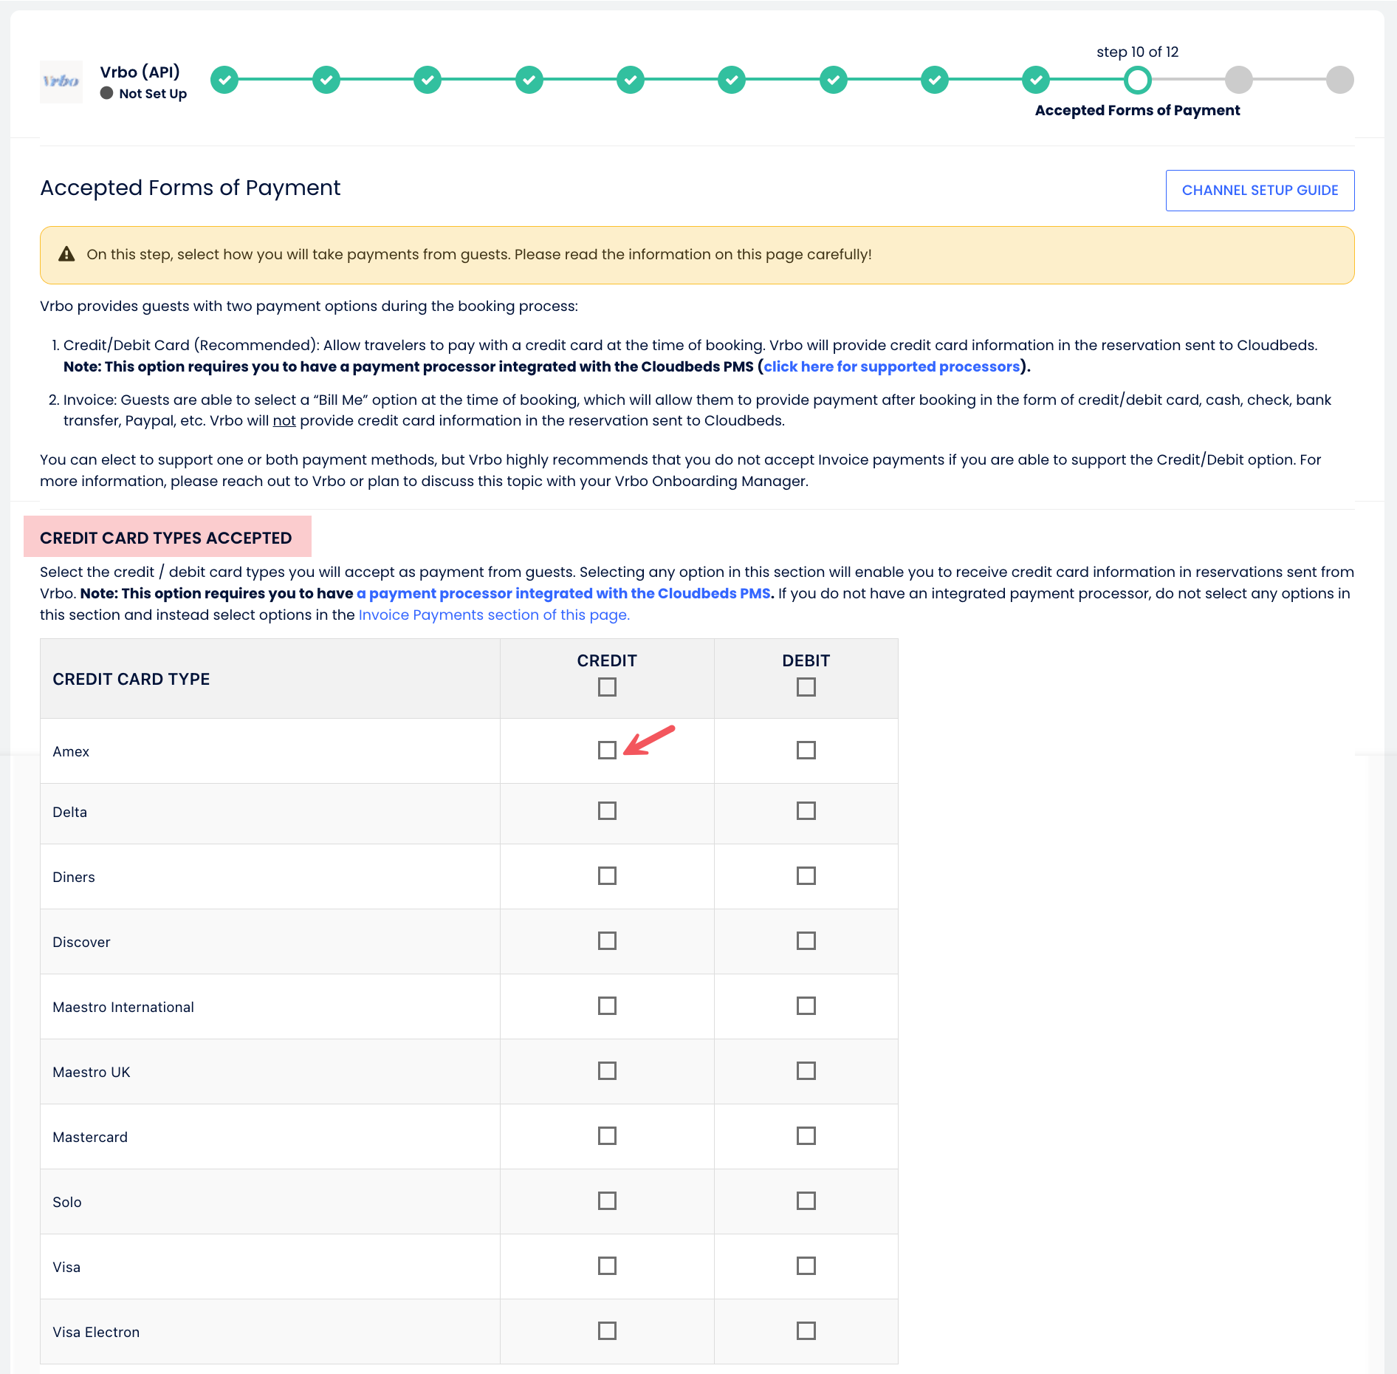The height and width of the screenshot is (1374, 1397).
Task: Check the select-all DEBIT header checkbox
Action: coord(806,688)
